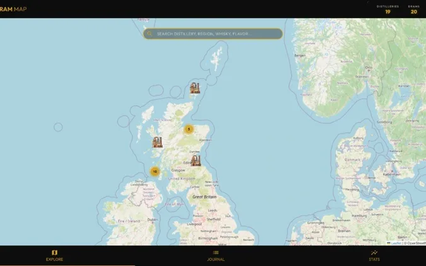The image size is (426, 266).
Task: Click the United Kingdom map label
Action: click(x=181, y=178)
